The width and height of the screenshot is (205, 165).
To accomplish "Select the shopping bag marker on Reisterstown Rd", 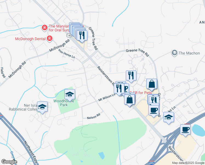I will coord(129,100).
